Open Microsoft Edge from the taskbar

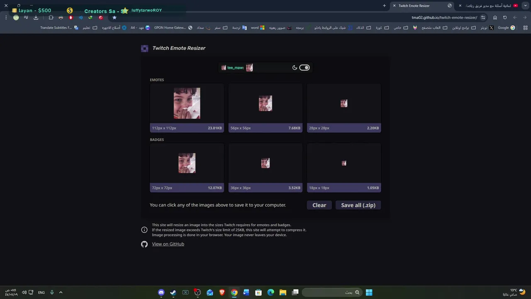(x=271, y=292)
